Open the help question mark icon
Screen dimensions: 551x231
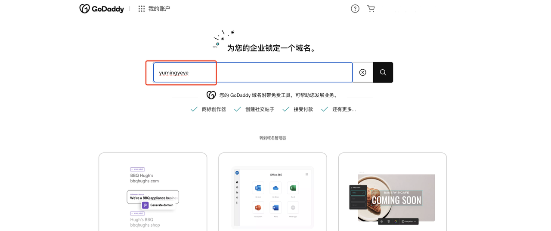pos(355,9)
